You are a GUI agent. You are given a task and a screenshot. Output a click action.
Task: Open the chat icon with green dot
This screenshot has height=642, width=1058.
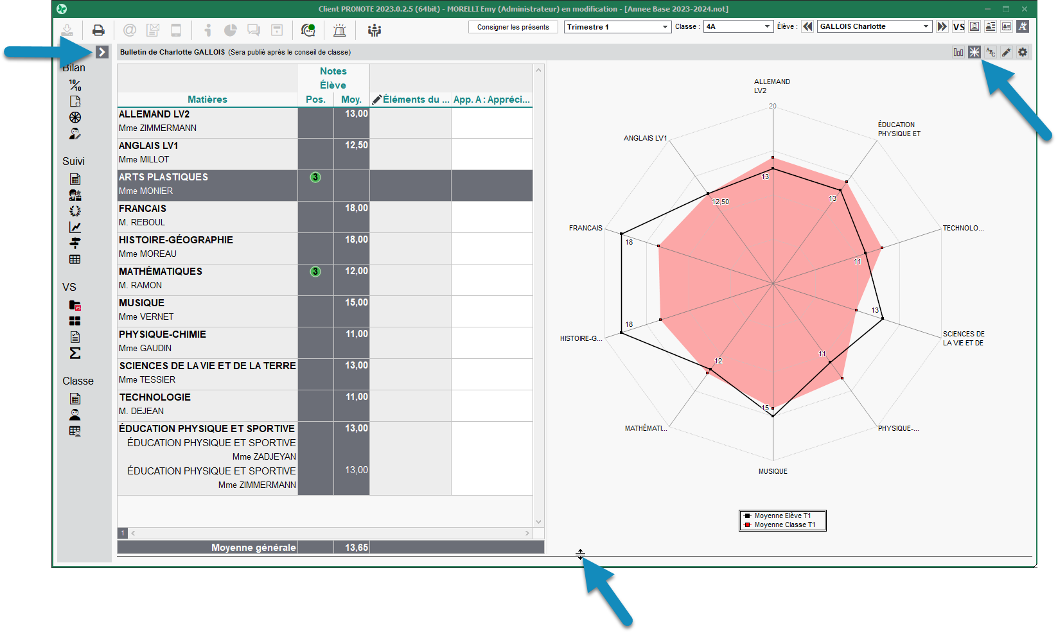(x=308, y=30)
